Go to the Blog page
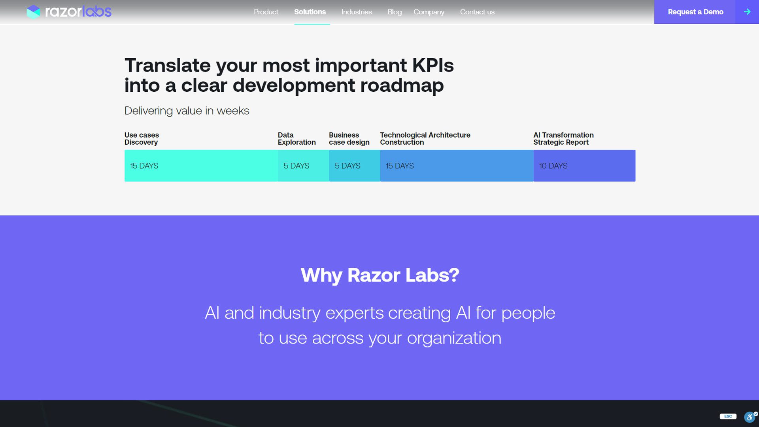Screen dimensions: 759x427 394,12
